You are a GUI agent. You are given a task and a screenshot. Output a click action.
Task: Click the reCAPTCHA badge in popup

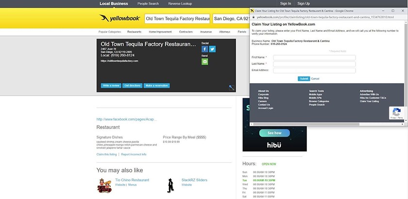point(396,113)
